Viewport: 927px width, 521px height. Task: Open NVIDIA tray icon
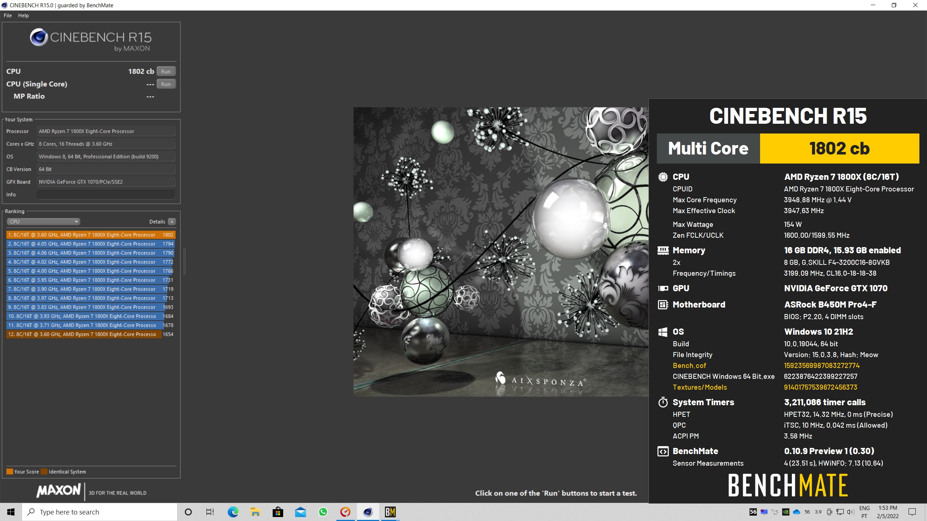[786, 512]
